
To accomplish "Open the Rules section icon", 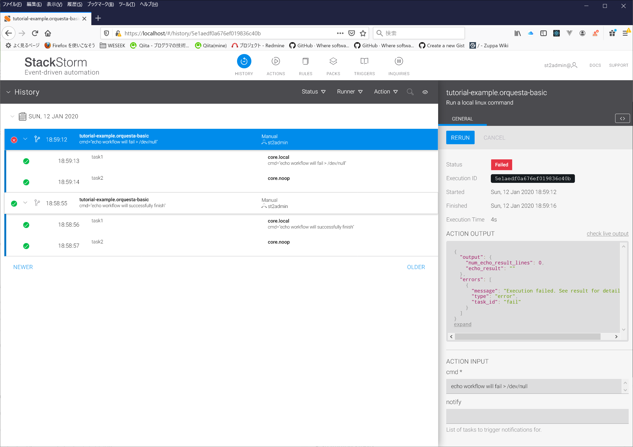I will 305,61.
